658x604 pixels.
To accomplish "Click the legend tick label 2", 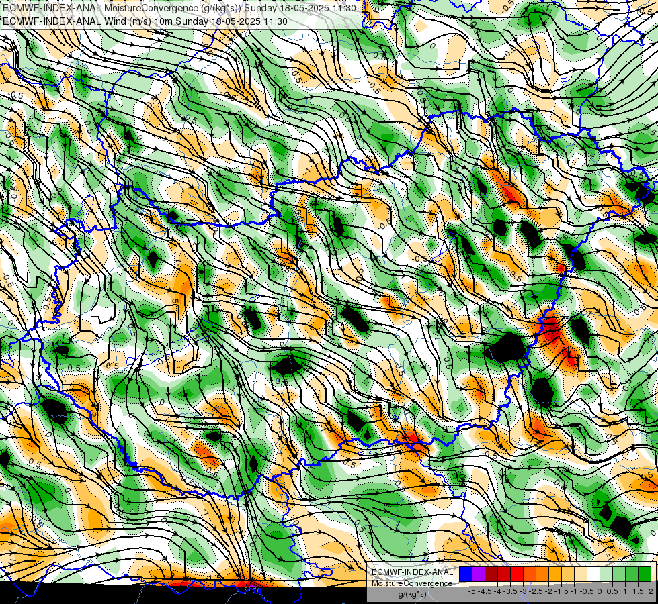I will click(651, 591).
